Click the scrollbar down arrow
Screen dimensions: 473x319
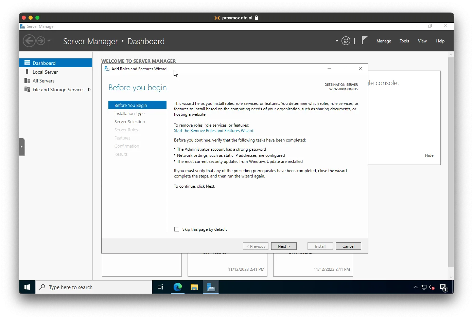point(451,277)
